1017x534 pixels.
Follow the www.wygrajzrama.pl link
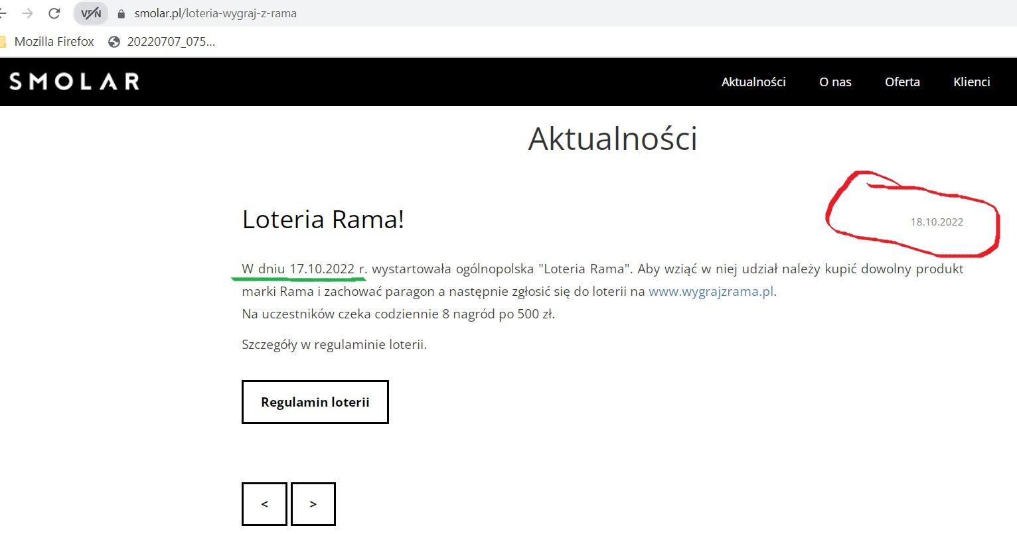tap(711, 291)
